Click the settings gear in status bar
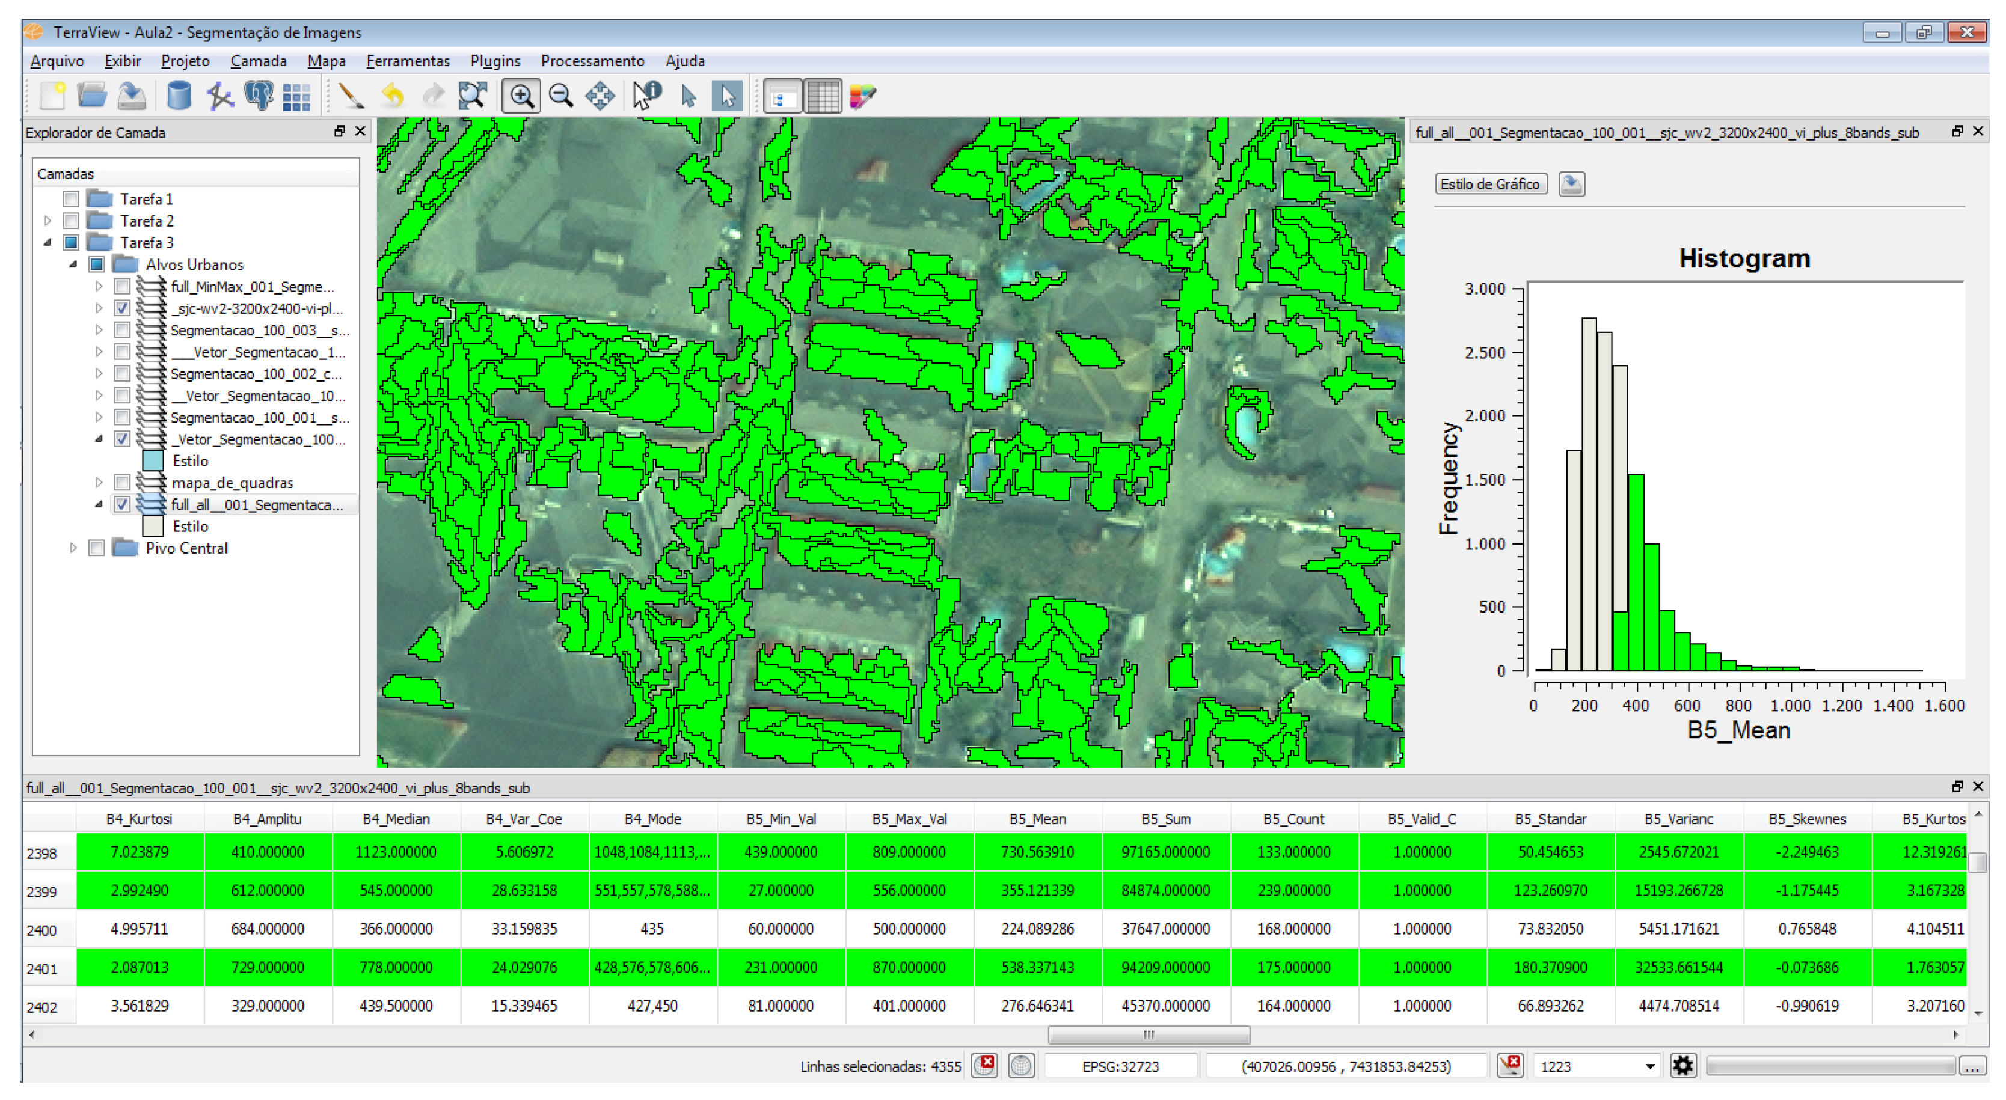 pyautogui.click(x=1682, y=1065)
